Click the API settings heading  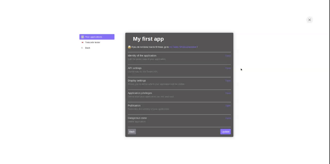click(x=135, y=68)
